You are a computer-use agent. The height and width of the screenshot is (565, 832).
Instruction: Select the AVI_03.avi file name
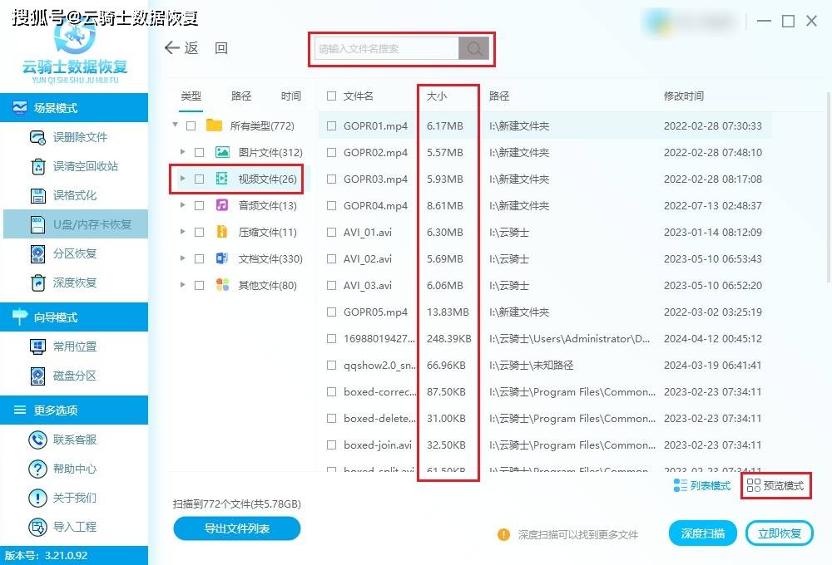(368, 286)
